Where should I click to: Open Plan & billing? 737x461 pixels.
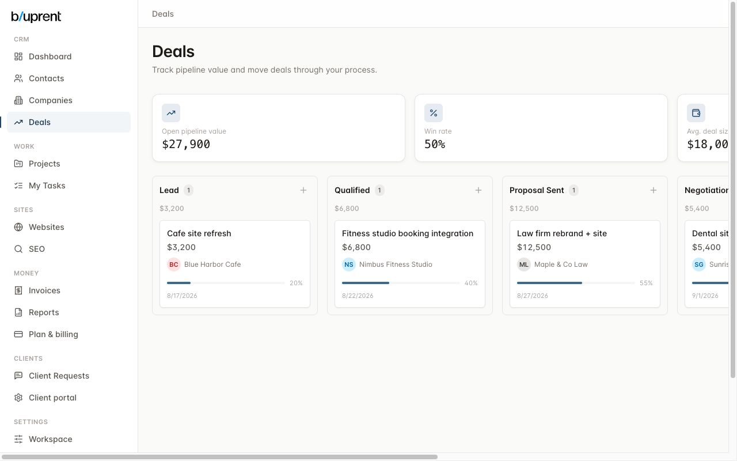click(x=69, y=334)
